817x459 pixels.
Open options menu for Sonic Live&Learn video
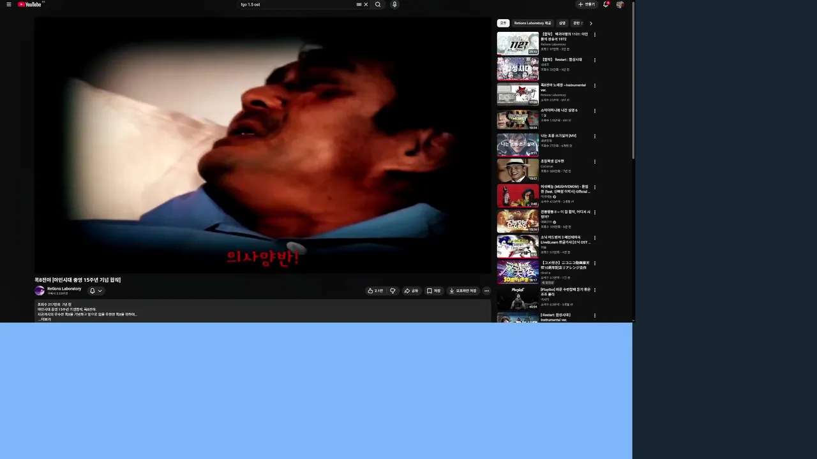coord(595,238)
